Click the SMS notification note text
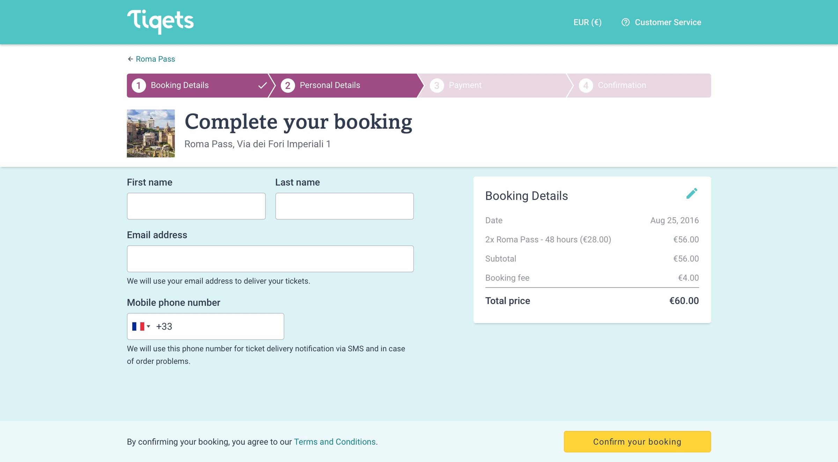Screen dimensions: 838x462 click(x=266, y=355)
